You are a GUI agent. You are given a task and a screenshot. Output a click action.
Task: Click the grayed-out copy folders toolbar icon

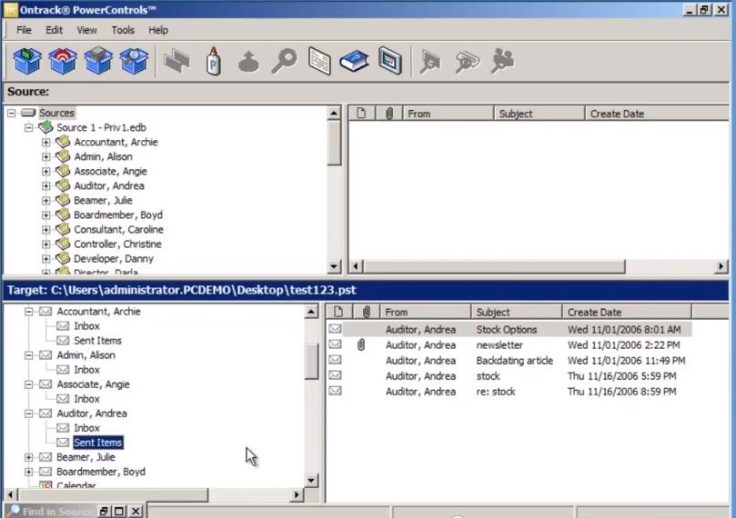click(x=176, y=62)
